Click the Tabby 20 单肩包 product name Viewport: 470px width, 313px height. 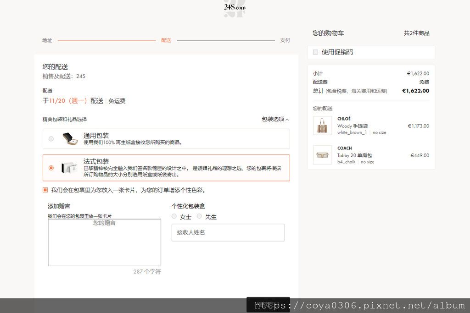355,155
